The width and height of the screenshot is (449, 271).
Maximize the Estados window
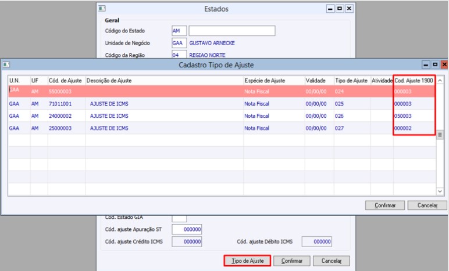click(x=340, y=9)
